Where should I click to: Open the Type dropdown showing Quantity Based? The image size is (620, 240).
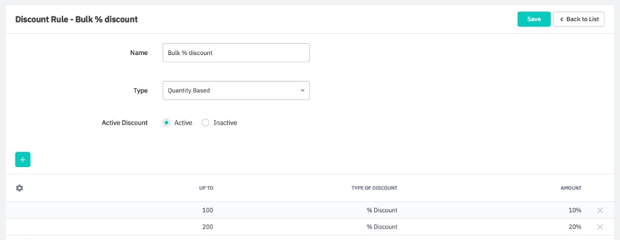pos(236,90)
